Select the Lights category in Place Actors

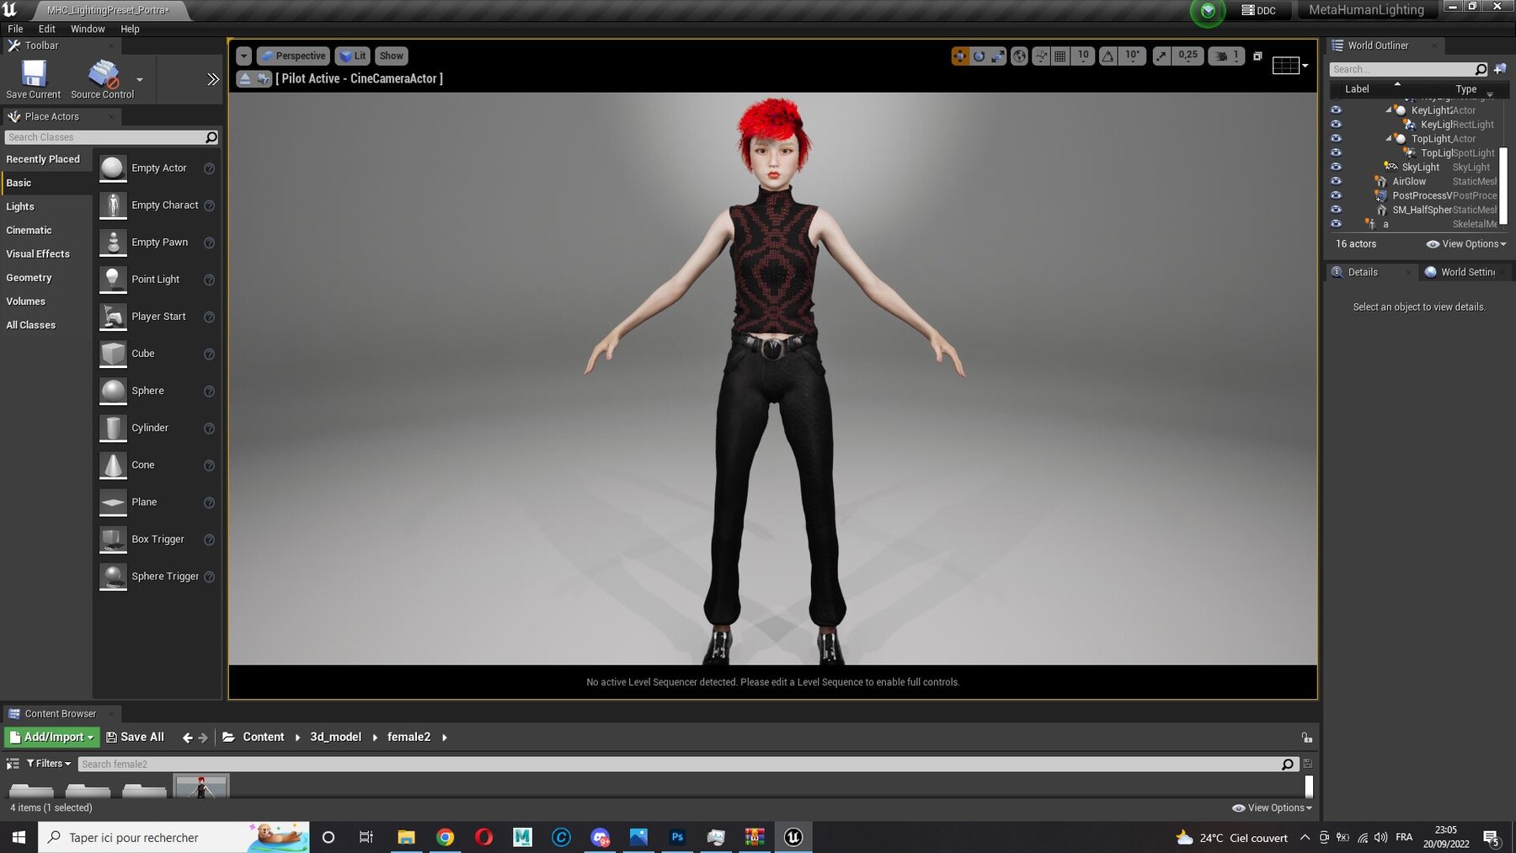20,206
